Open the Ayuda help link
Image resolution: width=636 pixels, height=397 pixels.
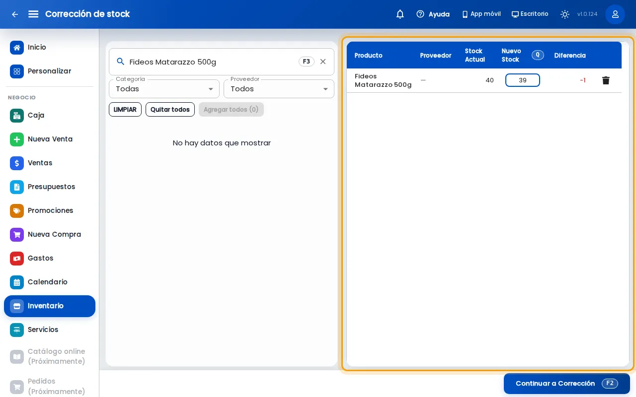click(x=433, y=14)
